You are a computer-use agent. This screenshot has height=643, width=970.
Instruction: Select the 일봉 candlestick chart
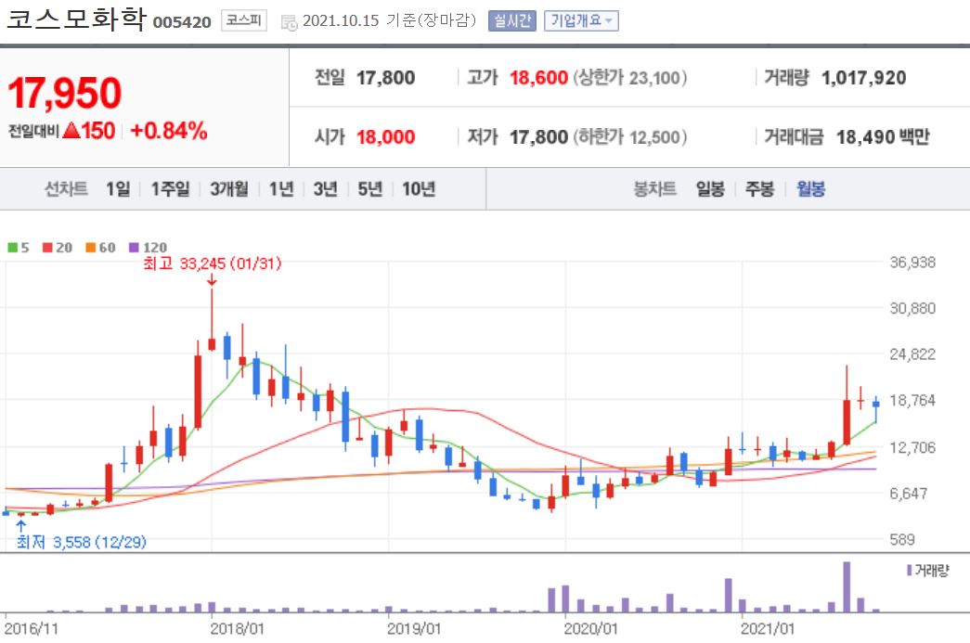(710, 188)
